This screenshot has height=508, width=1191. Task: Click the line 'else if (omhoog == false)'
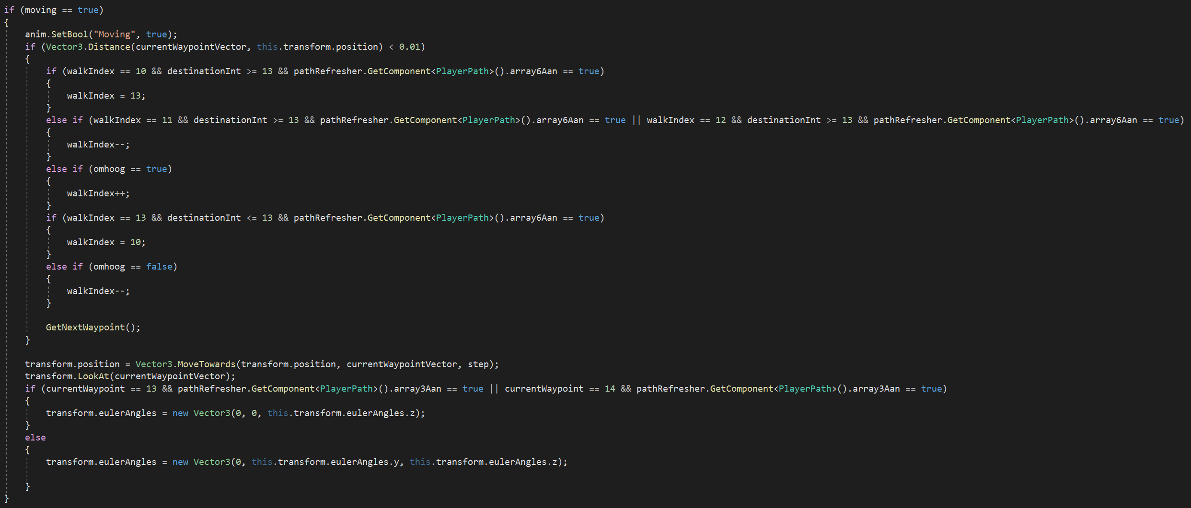[x=112, y=267]
